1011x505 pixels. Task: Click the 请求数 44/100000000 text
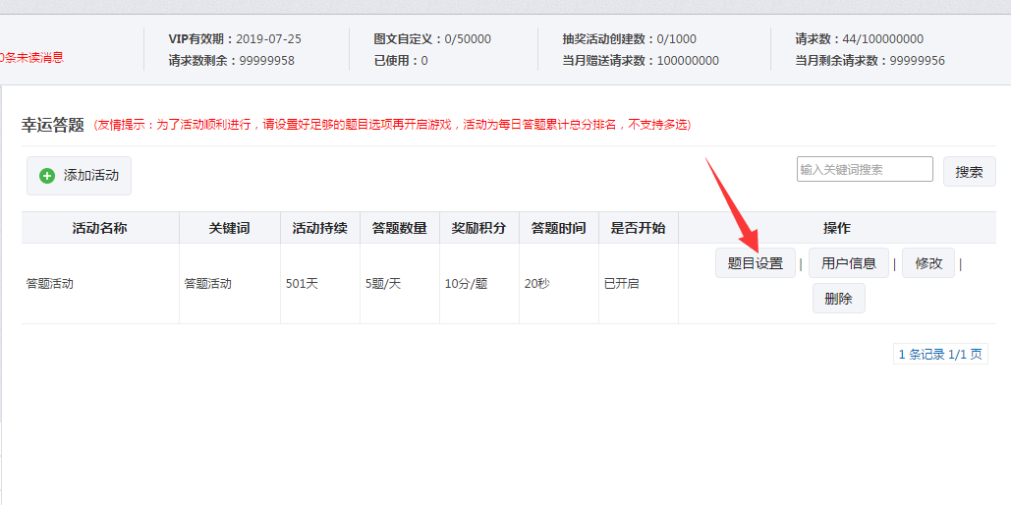point(860,39)
